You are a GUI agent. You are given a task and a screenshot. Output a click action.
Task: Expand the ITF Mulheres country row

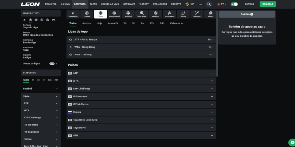[x=141, y=104]
